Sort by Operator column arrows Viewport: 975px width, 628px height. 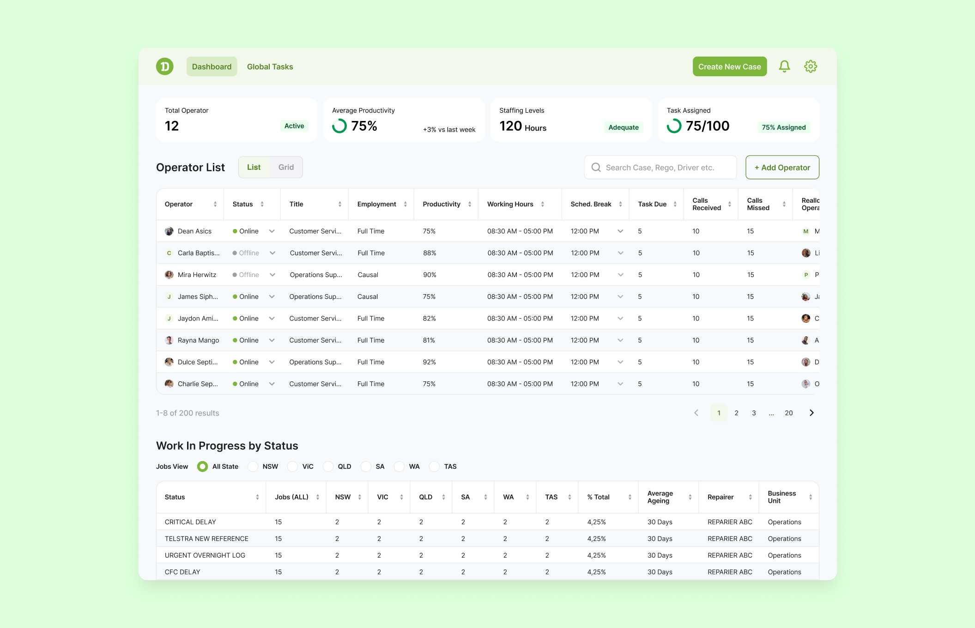click(x=215, y=204)
